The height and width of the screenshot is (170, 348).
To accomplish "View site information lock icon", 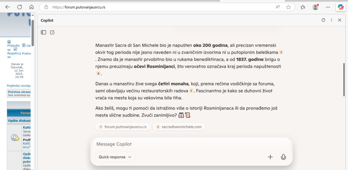I will [46, 7].
